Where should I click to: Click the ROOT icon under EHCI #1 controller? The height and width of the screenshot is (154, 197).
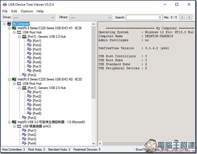[x=19, y=32]
